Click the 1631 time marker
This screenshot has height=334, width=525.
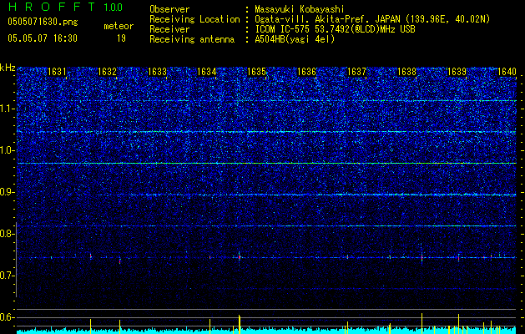click(57, 72)
